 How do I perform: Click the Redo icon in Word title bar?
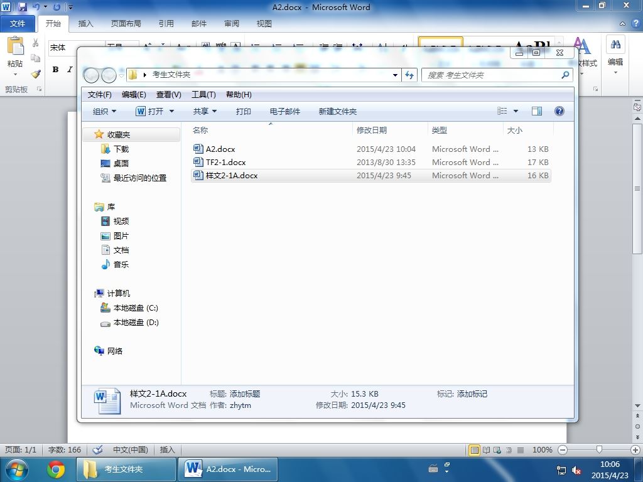[57, 7]
